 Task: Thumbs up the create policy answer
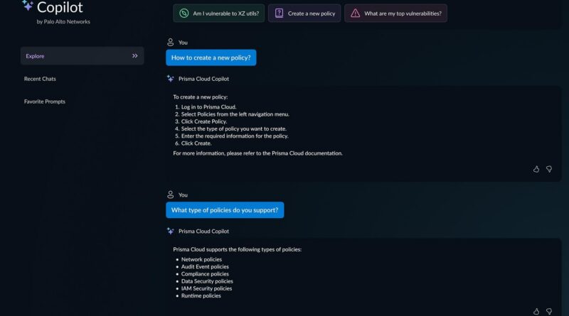(536, 169)
